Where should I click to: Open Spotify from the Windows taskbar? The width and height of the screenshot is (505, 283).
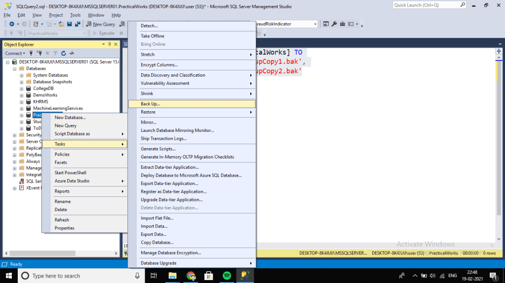point(227,276)
